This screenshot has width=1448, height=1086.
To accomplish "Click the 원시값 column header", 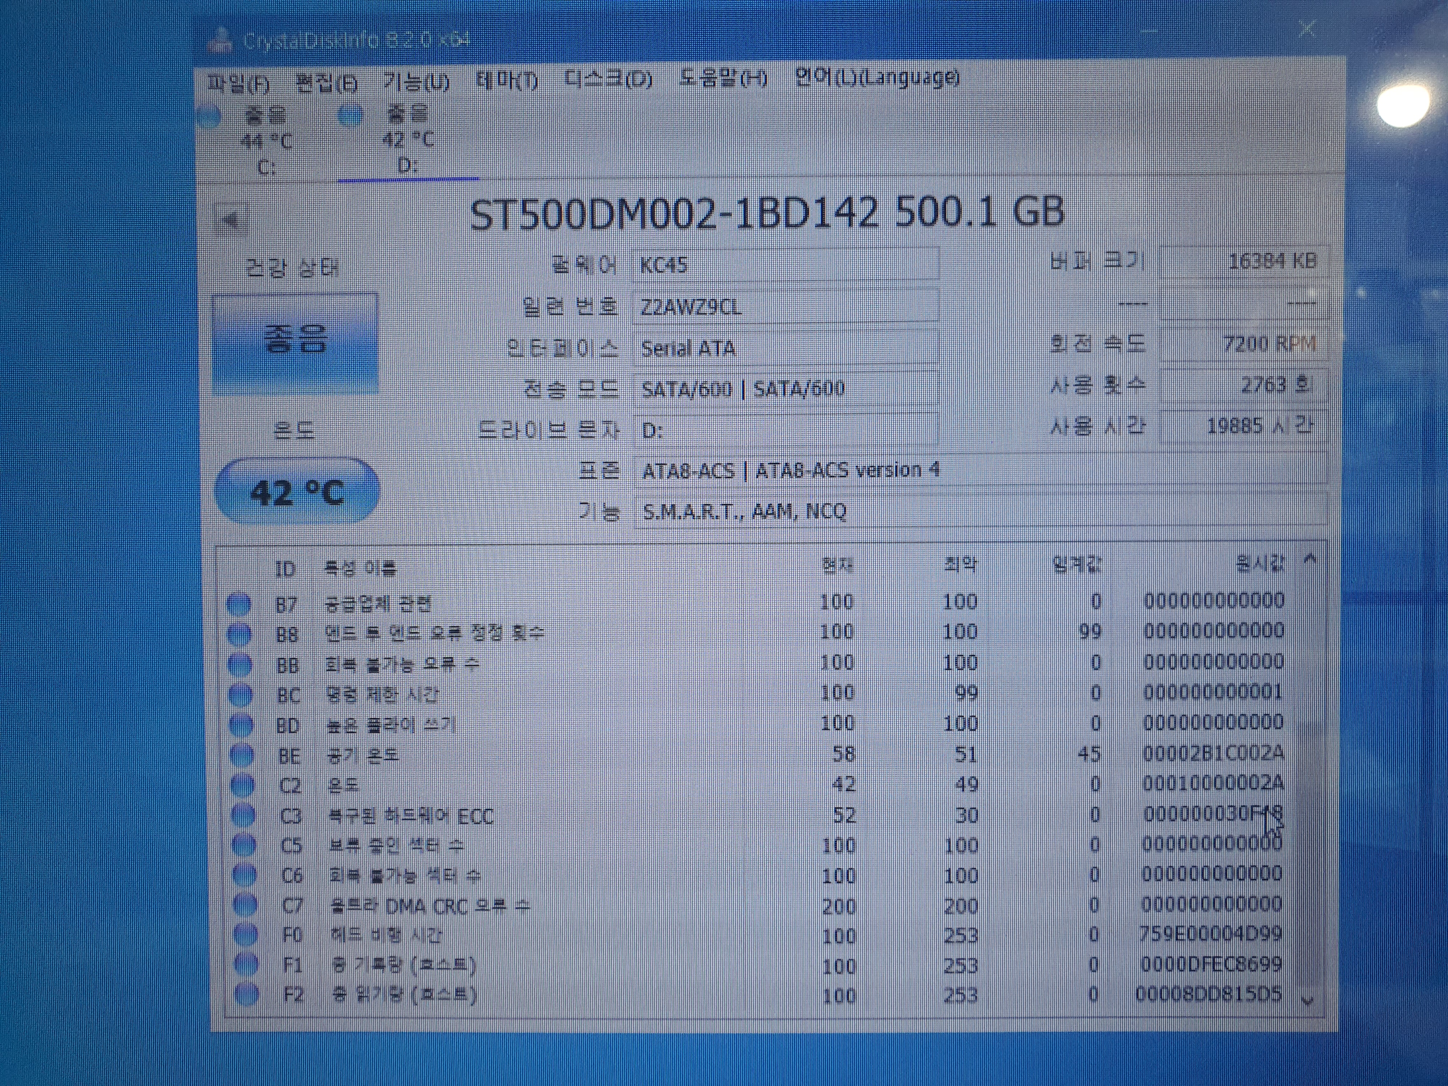I will click(1260, 562).
